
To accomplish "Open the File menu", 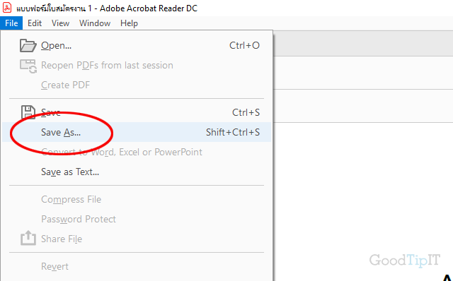I will pos(11,23).
